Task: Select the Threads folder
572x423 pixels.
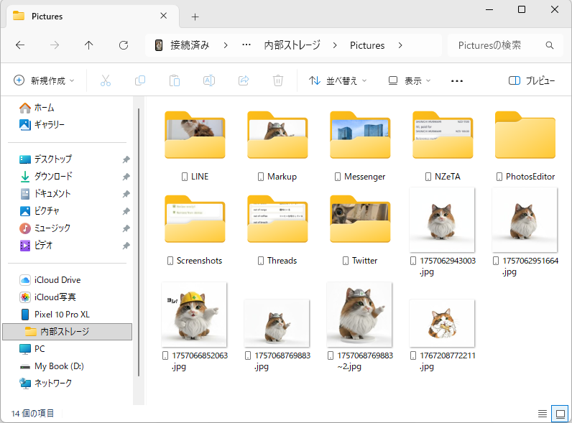Action: 277,230
